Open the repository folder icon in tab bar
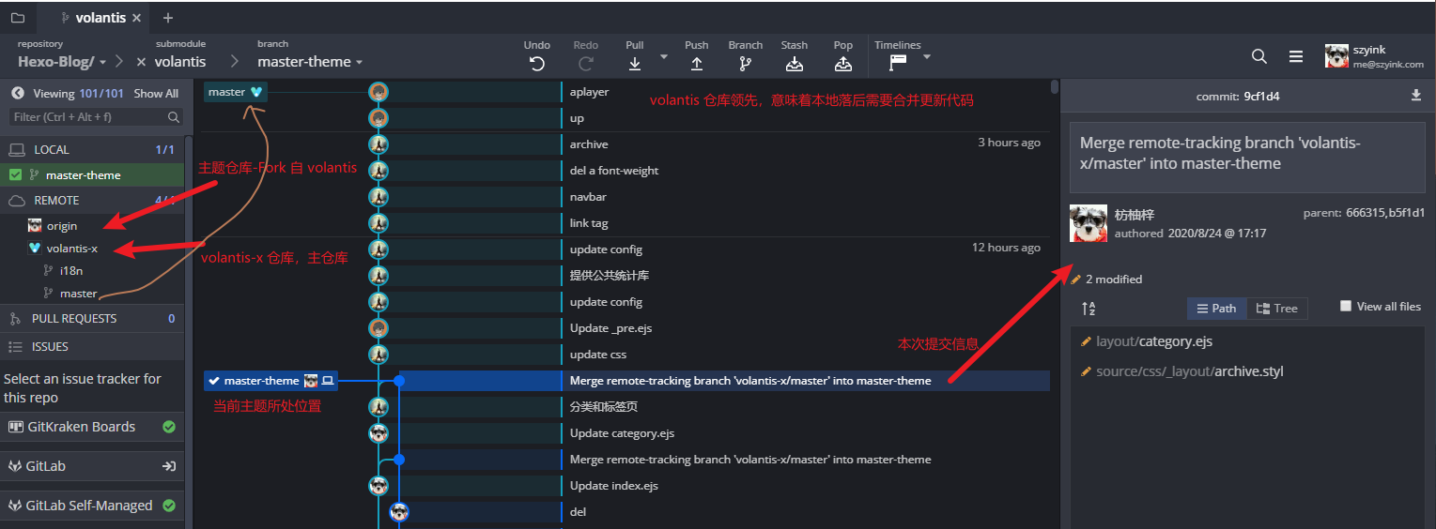1436x529 pixels. [17, 17]
